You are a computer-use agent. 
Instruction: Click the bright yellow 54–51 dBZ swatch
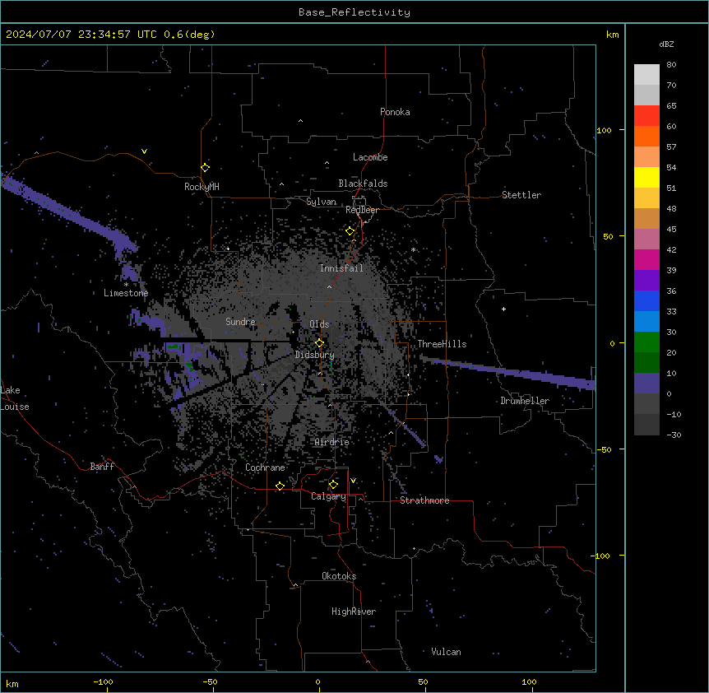(646, 177)
